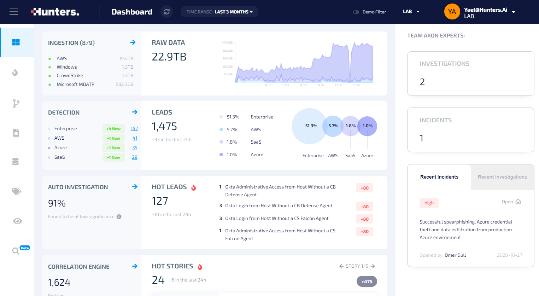Open the tags sidebar icon

(17, 191)
